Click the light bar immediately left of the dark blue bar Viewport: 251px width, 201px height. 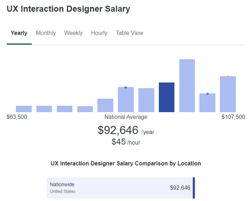point(146,100)
